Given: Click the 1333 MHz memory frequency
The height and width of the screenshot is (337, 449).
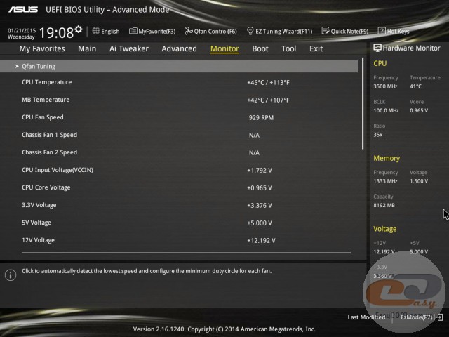Looking at the screenshot, I should [x=385, y=181].
